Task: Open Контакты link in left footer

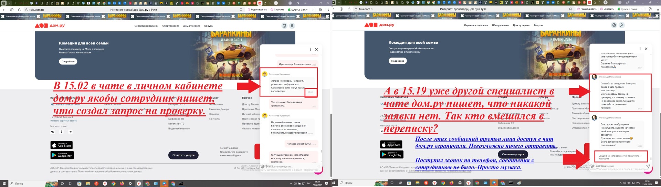Action: tap(214, 119)
